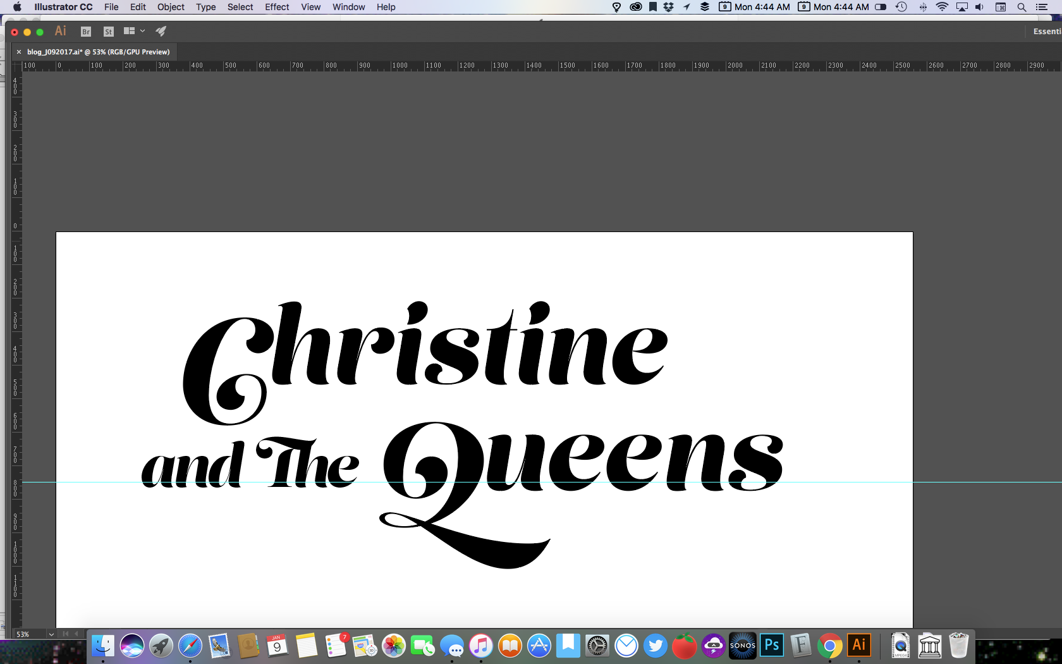Click the Time Machine menu bar icon

pyautogui.click(x=901, y=7)
